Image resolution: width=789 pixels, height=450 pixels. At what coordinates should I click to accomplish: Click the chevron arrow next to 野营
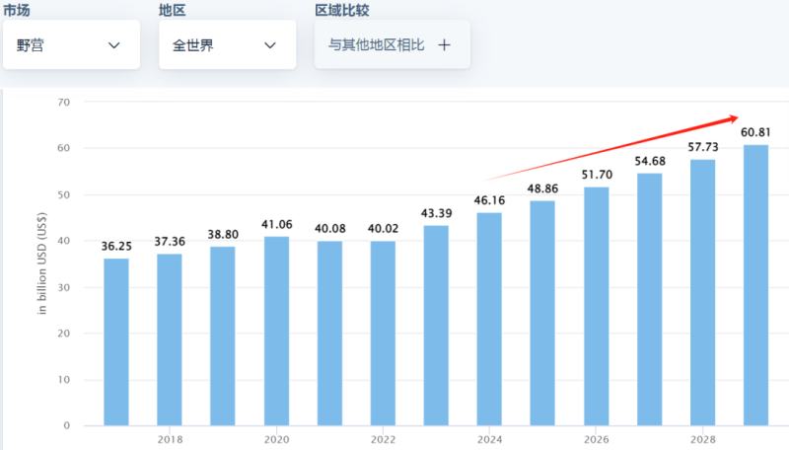click(x=114, y=45)
